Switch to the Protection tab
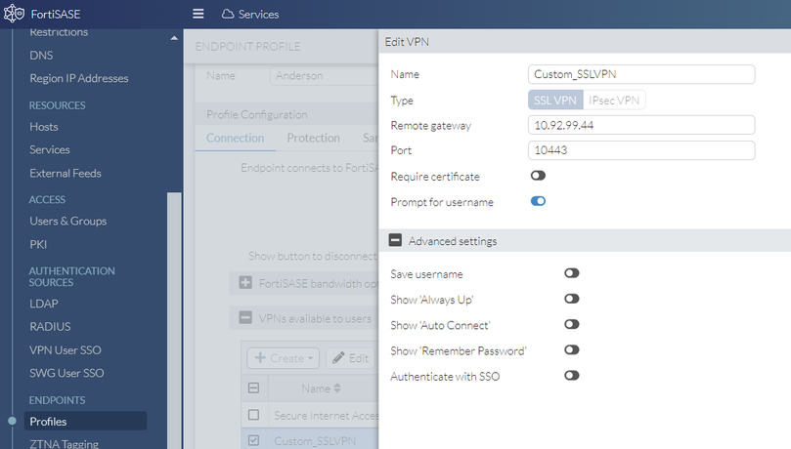 coord(313,139)
